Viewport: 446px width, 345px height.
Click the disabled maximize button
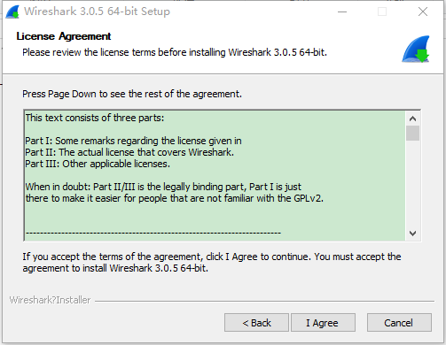tap(382, 11)
